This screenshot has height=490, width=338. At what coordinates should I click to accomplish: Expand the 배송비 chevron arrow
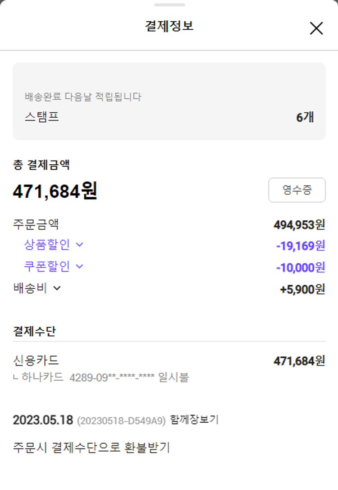57,288
